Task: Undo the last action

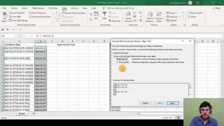Action: (x=7, y=29)
